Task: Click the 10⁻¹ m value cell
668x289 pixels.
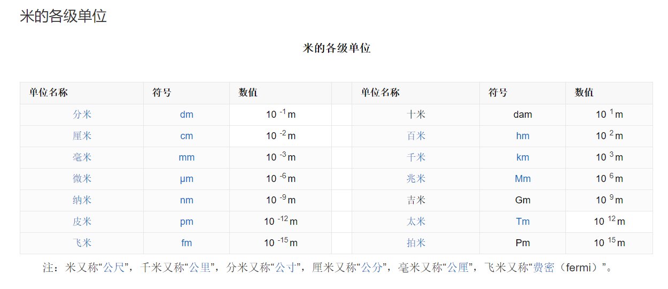Action: pos(281,115)
